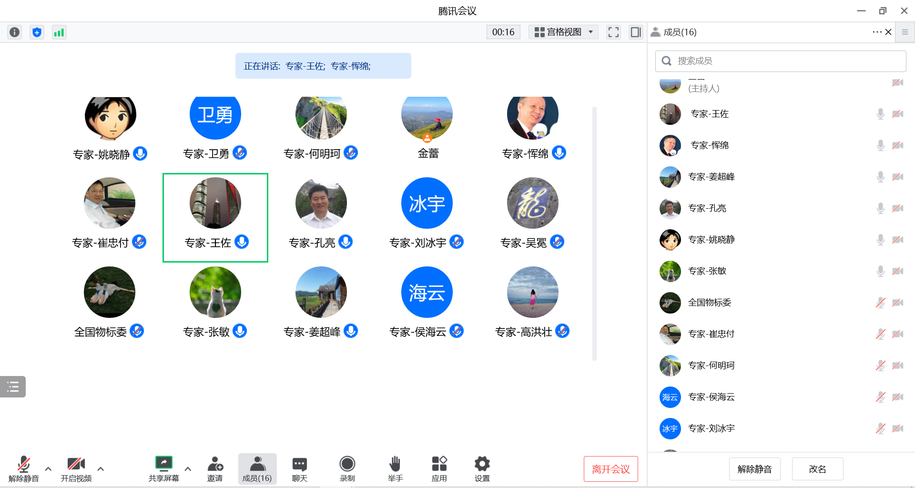Raise hand using the 举手 icon
Screen dimensions: 915x488
[x=395, y=469]
